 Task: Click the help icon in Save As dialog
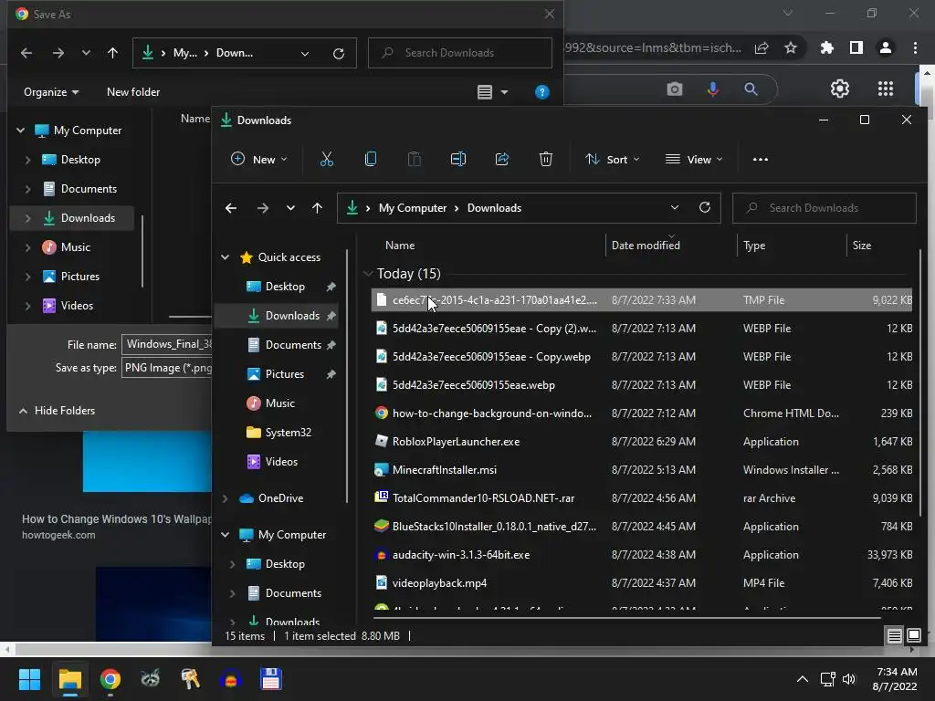point(542,92)
